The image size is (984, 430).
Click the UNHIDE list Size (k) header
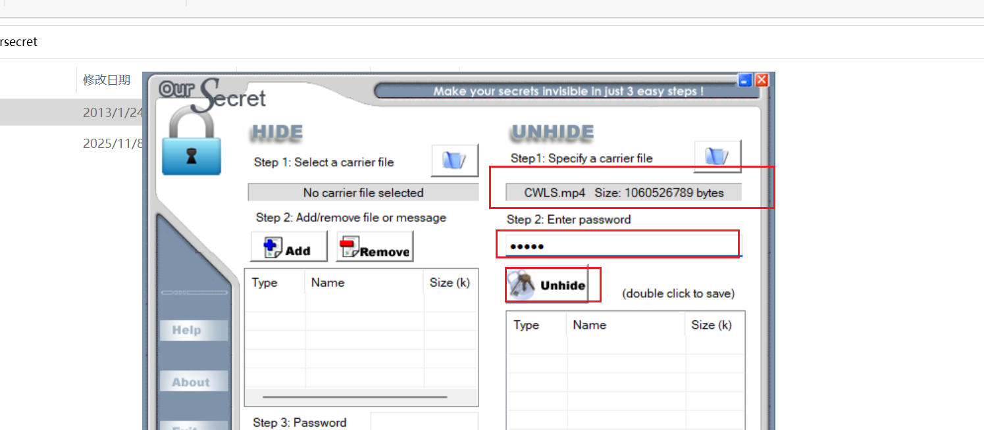pyautogui.click(x=712, y=325)
